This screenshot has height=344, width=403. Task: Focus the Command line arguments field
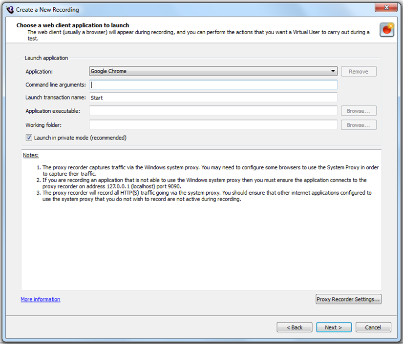pos(213,84)
